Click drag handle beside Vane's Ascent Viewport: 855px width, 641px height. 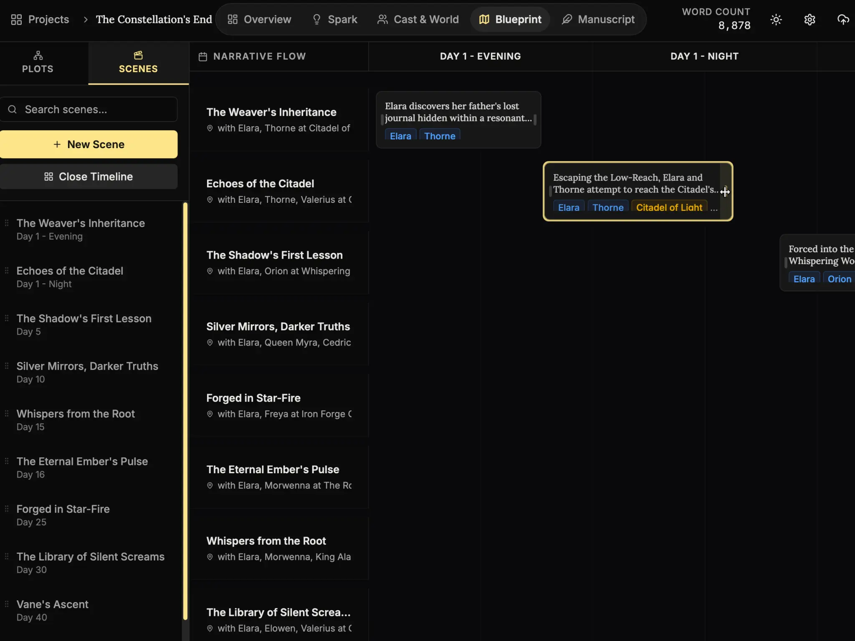pos(7,604)
